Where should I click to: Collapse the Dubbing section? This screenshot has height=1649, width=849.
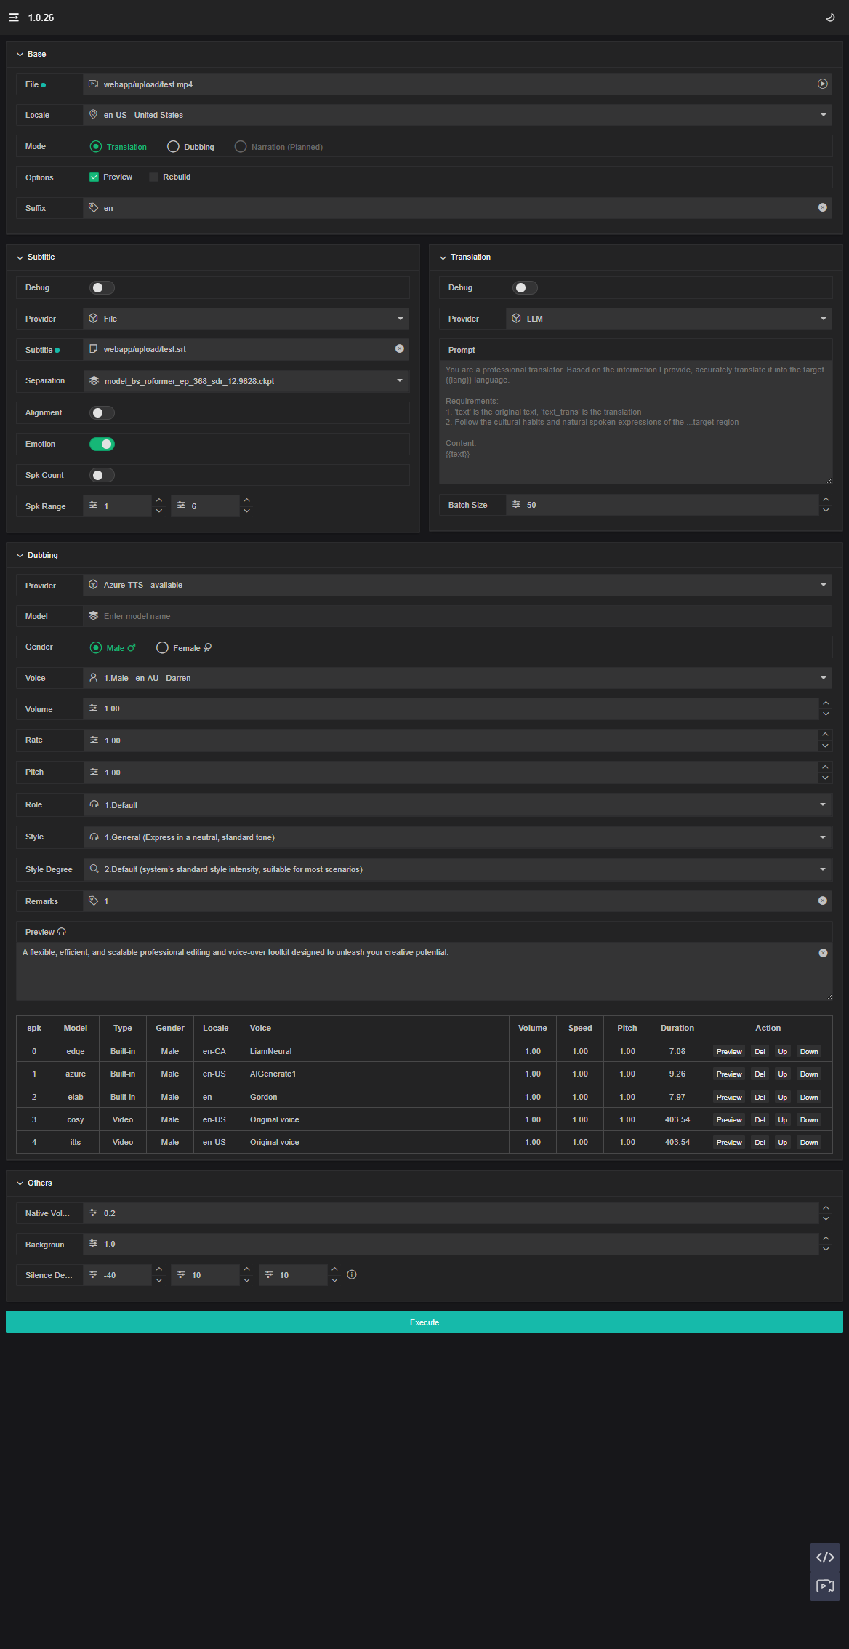point(20,556)
